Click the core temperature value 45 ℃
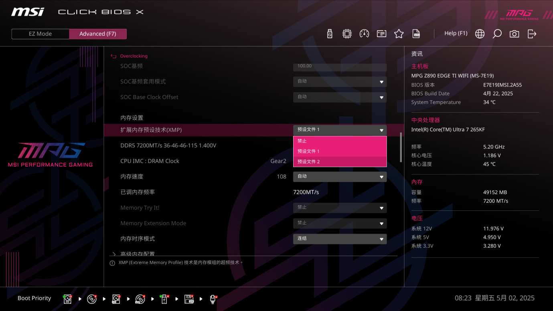 click(489, 164)
